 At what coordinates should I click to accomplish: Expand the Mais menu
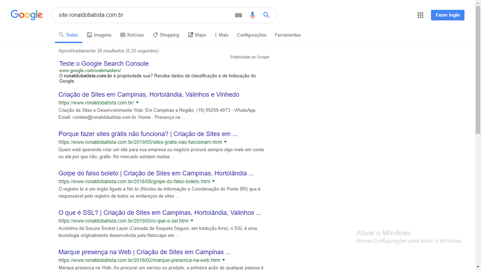tap(221, 35)
